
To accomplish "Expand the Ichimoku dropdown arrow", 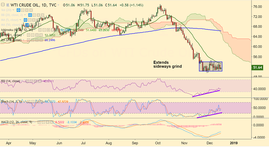I will coord(35,30).
